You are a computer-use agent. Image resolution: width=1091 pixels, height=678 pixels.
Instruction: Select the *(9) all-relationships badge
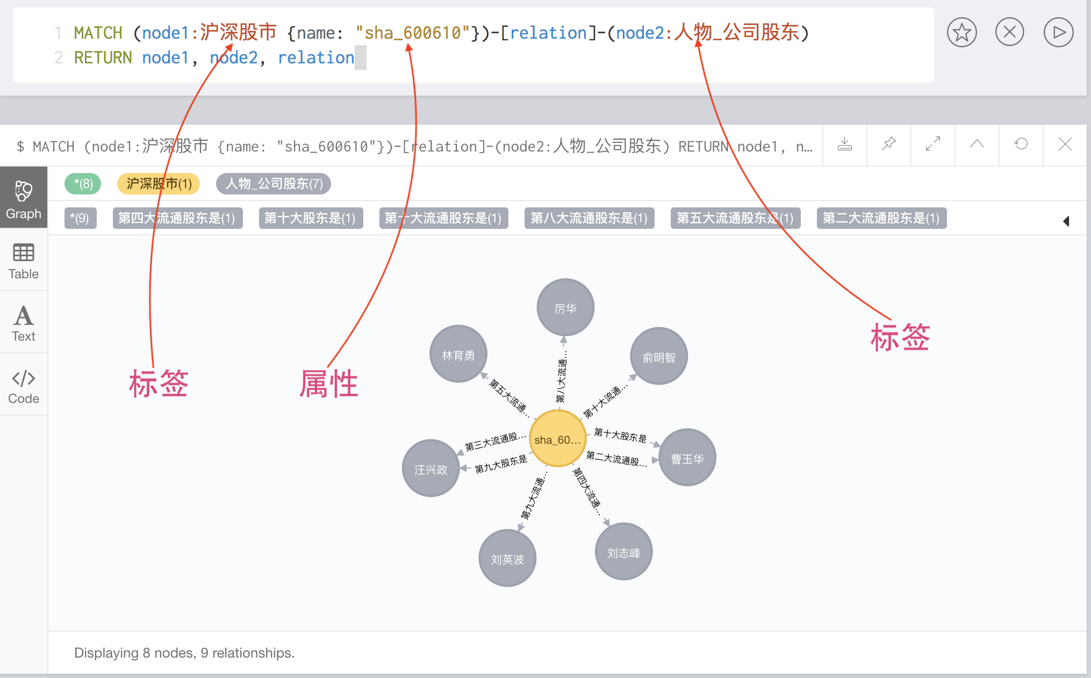(80, 218)
